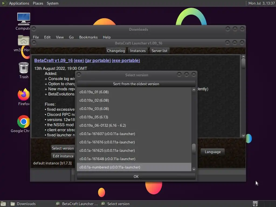
Task: Open the Edit menu in Downloads window
Action: tap(47, 37)
